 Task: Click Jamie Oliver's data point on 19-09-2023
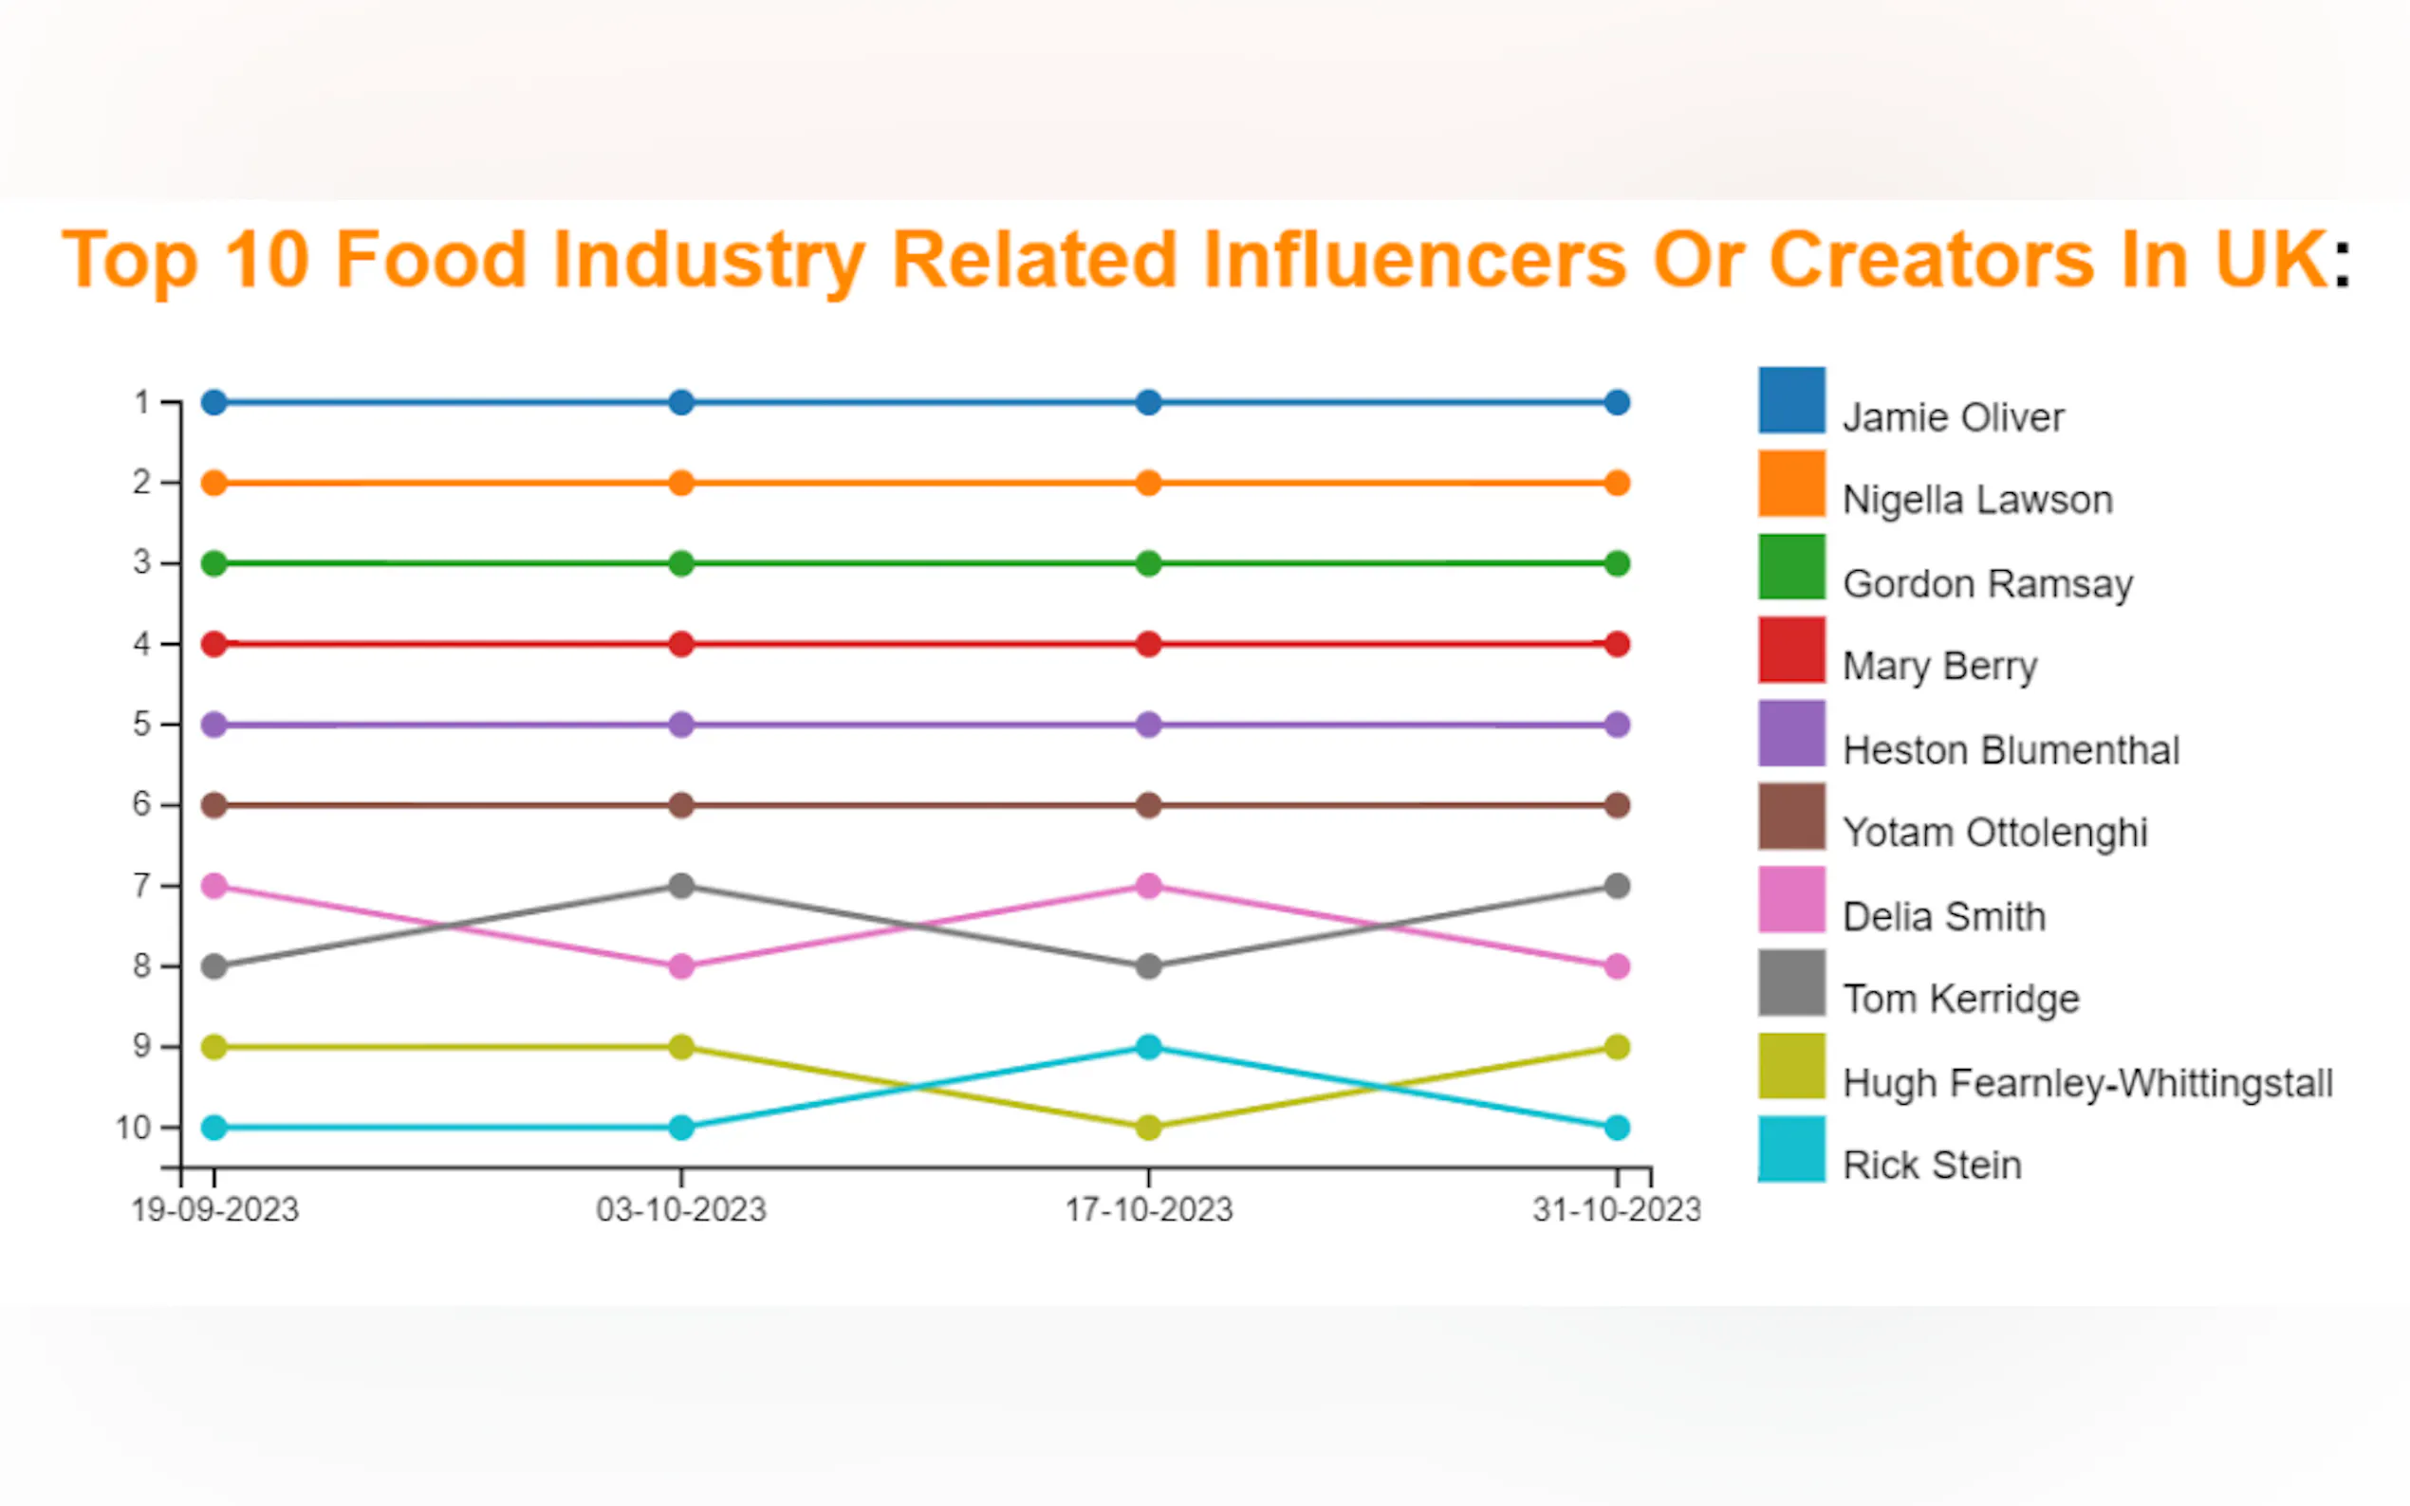214,402
